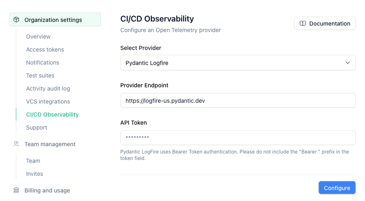This screenshot has width=365, height=201.
Task: Click the Documentation book icon
Action: coord(303,24)
